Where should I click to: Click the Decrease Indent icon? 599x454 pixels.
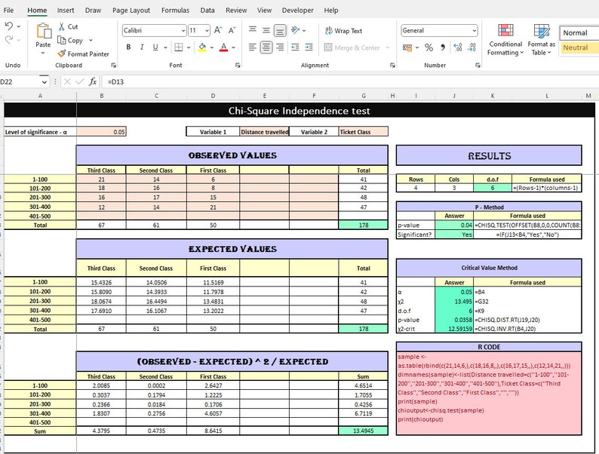[x=295, y=48]
